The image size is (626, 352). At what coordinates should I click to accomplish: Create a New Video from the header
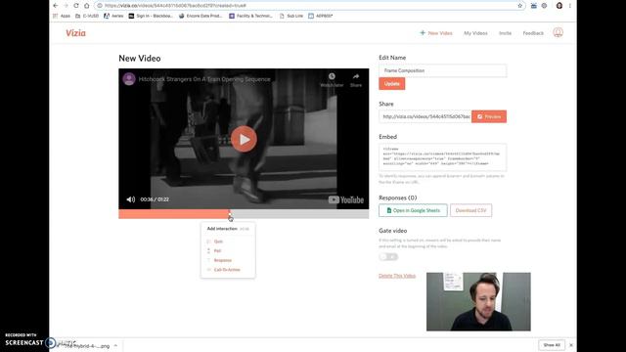[436, 33]
